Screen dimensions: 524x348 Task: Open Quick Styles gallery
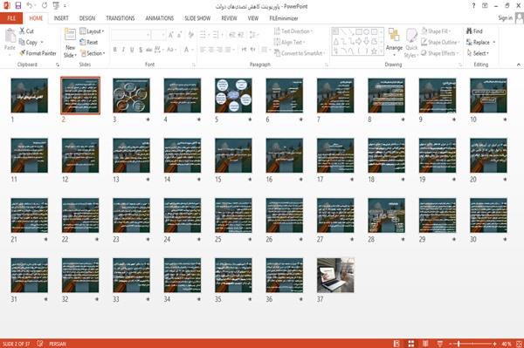[411, 44]
